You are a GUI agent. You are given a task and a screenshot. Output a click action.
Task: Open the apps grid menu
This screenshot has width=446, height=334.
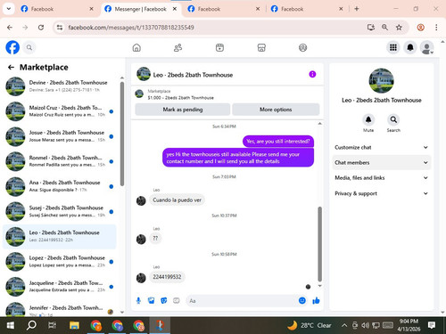pyautogui.click(x=393, y=47)
